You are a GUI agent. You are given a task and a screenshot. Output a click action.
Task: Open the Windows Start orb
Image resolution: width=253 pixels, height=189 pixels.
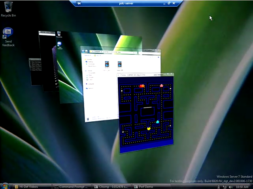5,186
